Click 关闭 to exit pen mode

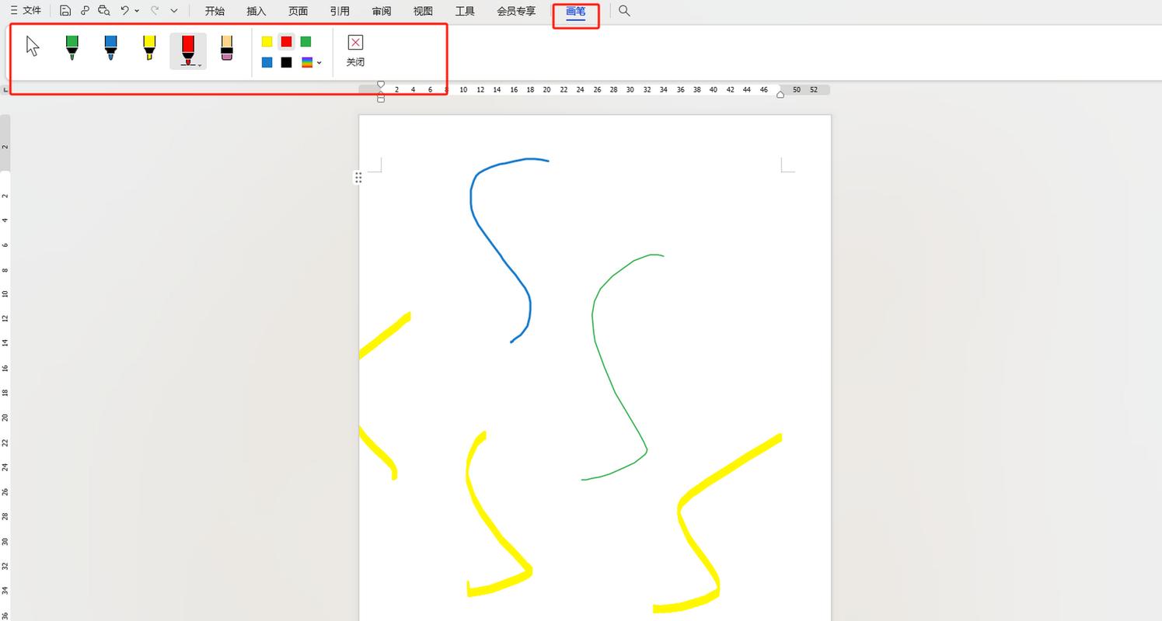pos(355,51)
